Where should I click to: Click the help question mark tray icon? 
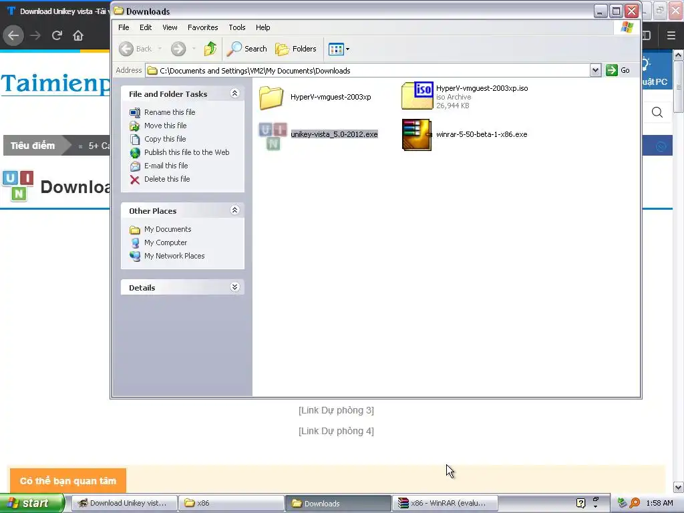(580, 504)
